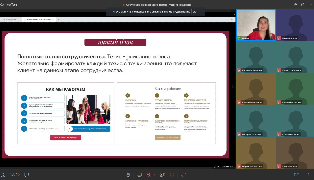This screenshot has height=180, width=314.
Task: Open Мария's speaking video tile
Action: click(x=256, y=25)
